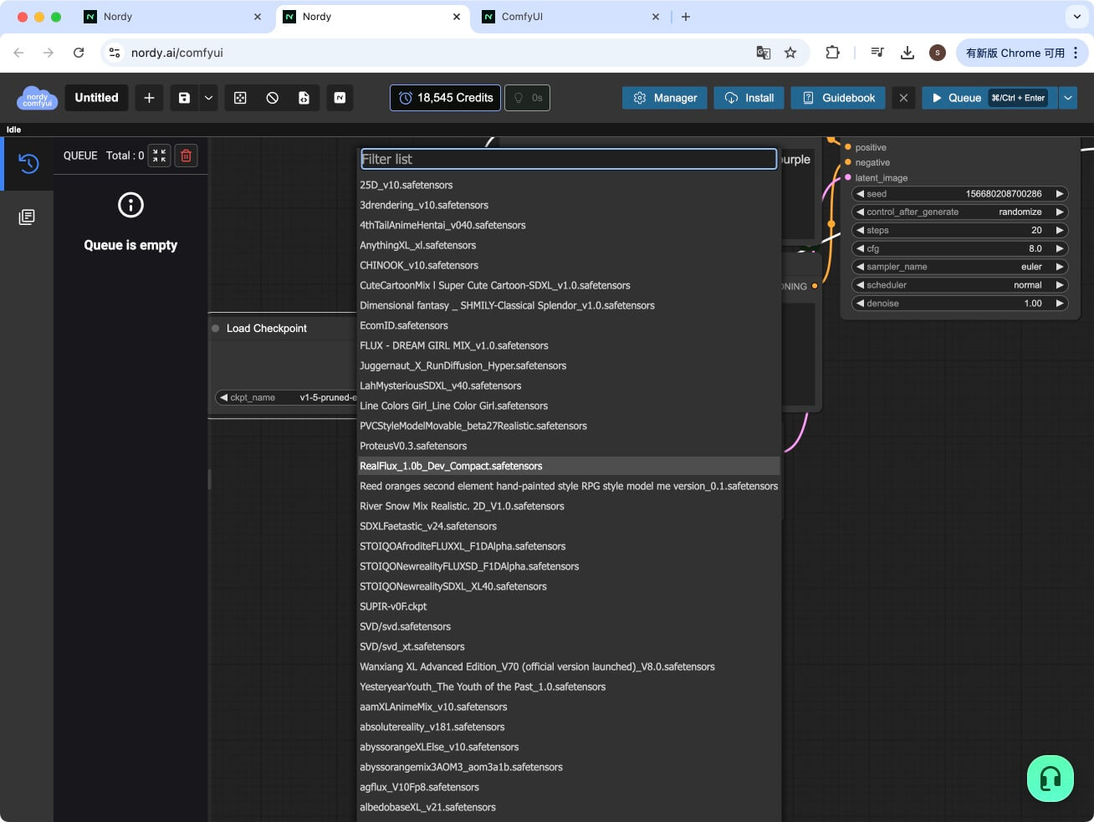Click the dice icon in the toolbar
The width and height of the screenshot is (1094, 822).
coord(240,98)
